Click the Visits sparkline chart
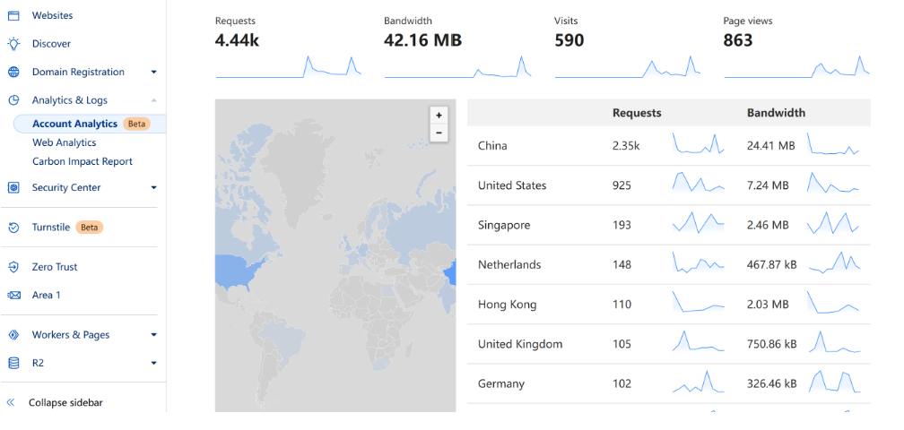Image resolution: width=904 pixels, height=430 pixels. pos(627,67)
